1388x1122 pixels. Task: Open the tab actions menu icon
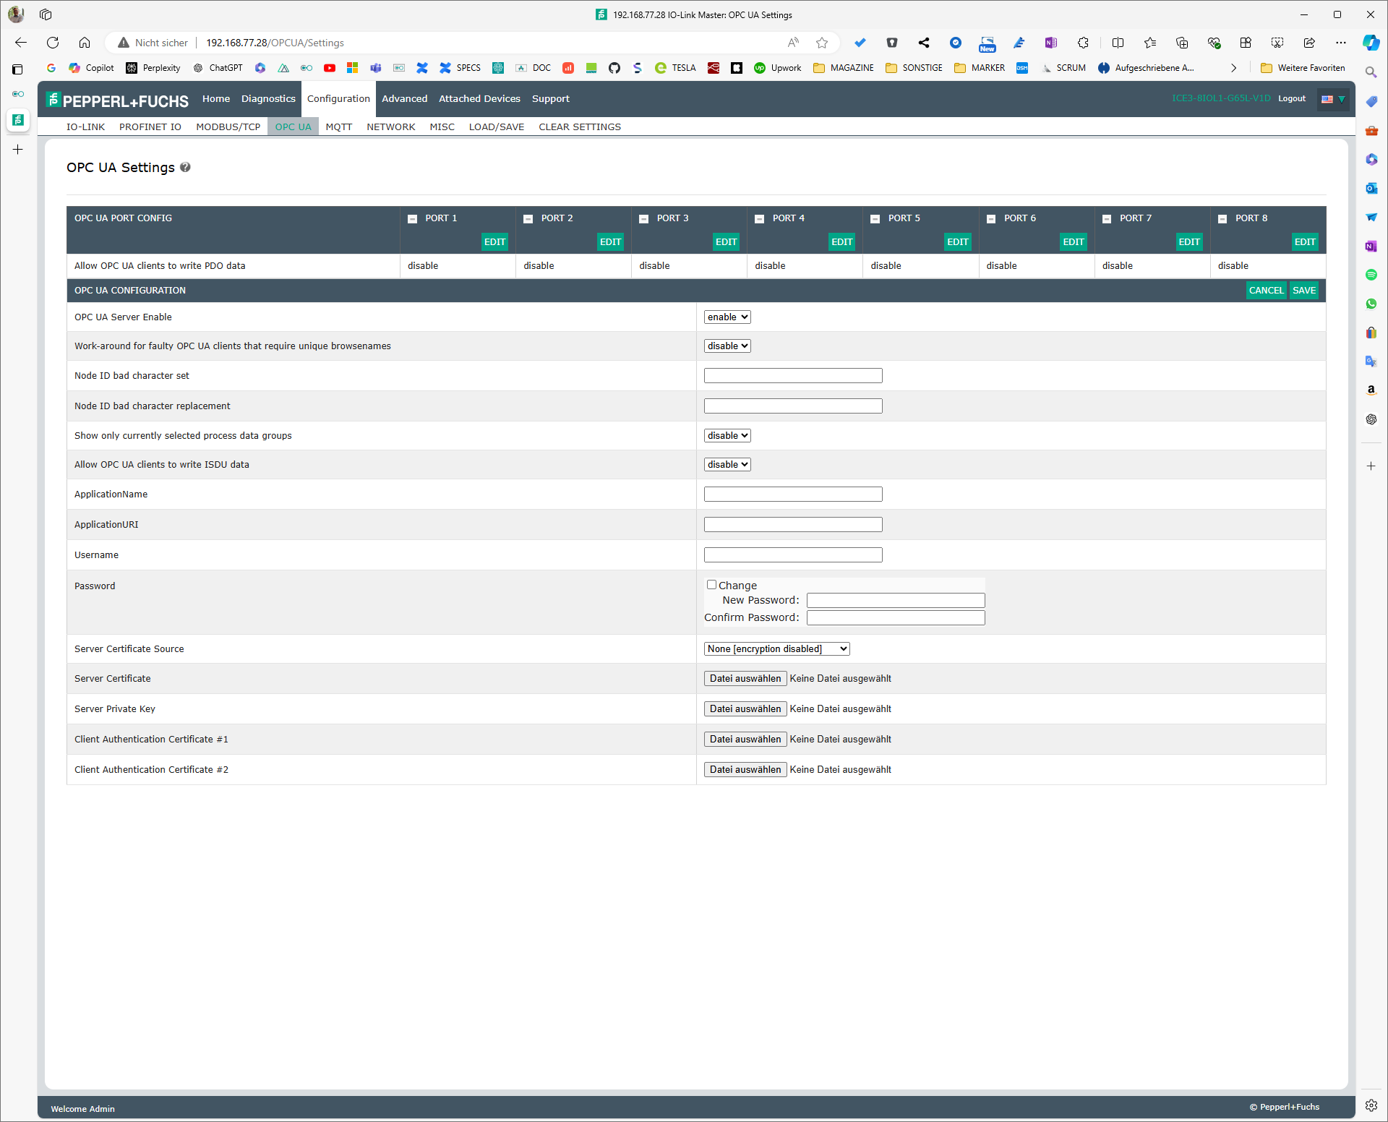[x=18, y=69]
